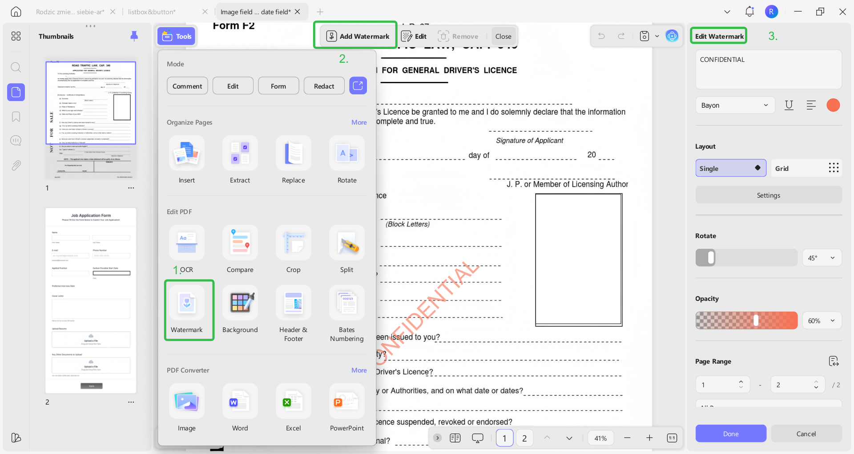The width and height of the screenshot is (854, 454).
Task: Expand the collapsed bottom toolbar arrow
Action: [438, 438]
